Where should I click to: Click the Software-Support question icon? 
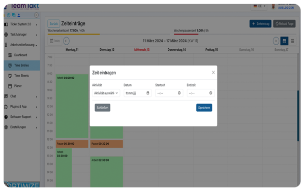[6, 117]
